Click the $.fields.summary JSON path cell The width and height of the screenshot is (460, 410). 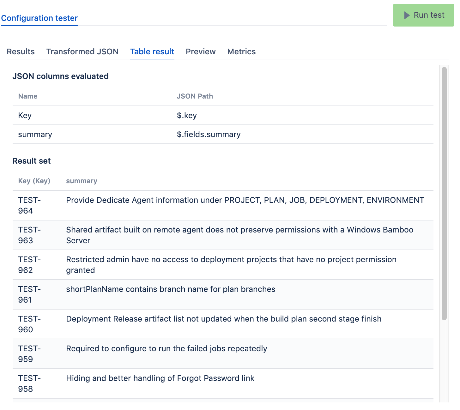(x=209, y=135)
